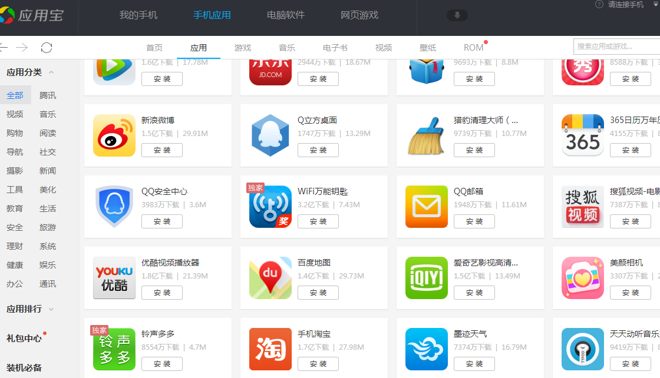Open the download manager arrow icon

coord(457,15)
